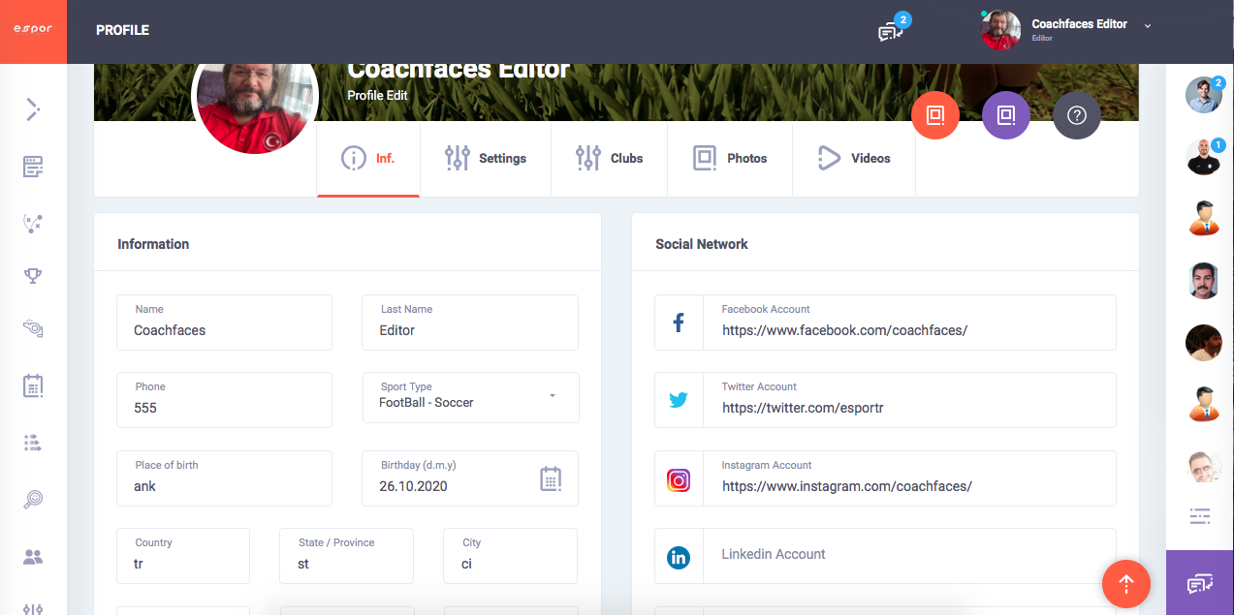Click the espor logo
Screen dimensions: 1234x615
pos(33,29)
